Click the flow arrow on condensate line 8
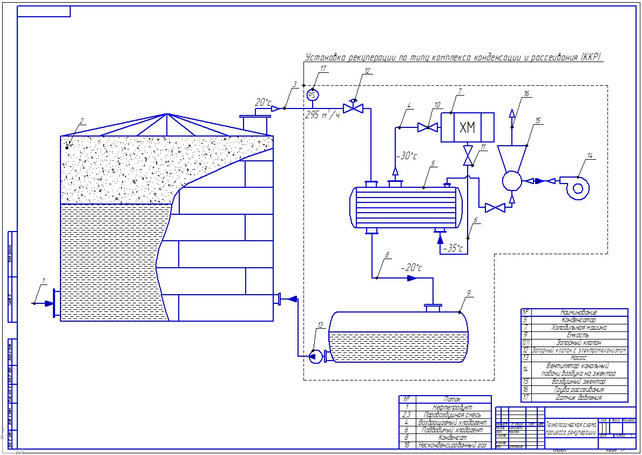Screen dimensions: 642x455 click(x=411, y=279)
